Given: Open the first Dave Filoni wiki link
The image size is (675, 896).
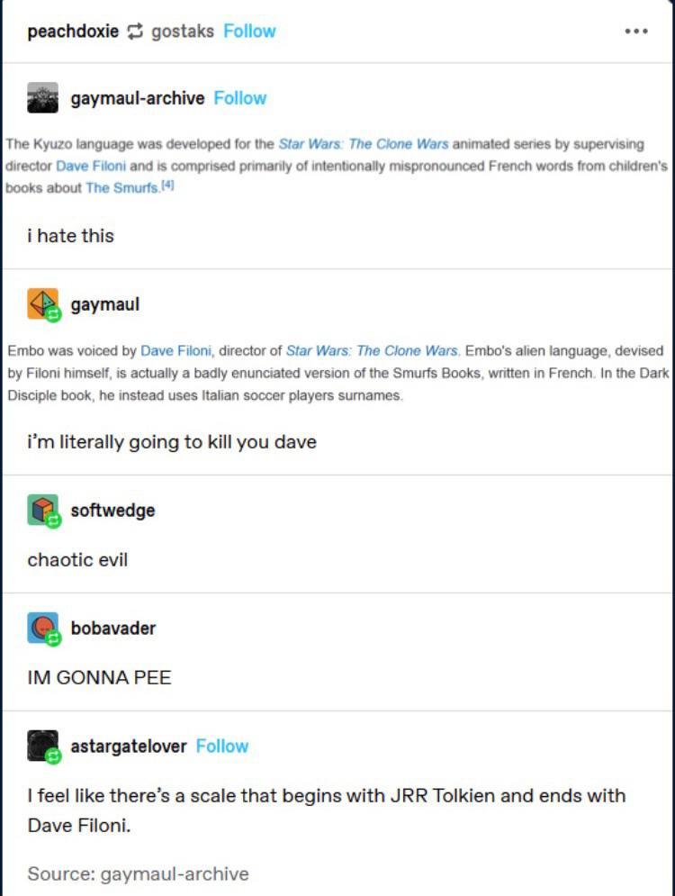Looking at the screenshot, I should [x=91, y=166].
